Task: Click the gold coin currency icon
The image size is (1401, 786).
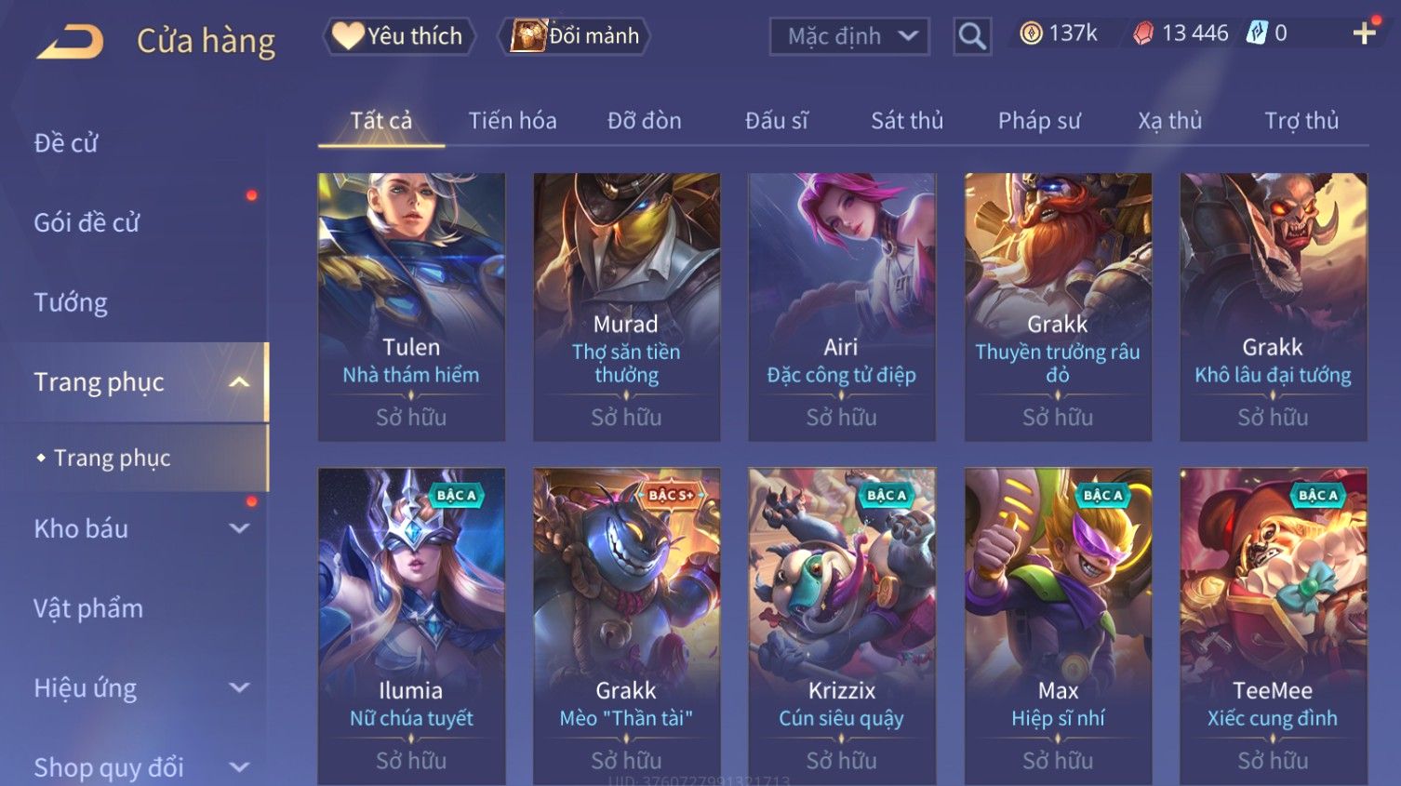Action: (1031, 33)
